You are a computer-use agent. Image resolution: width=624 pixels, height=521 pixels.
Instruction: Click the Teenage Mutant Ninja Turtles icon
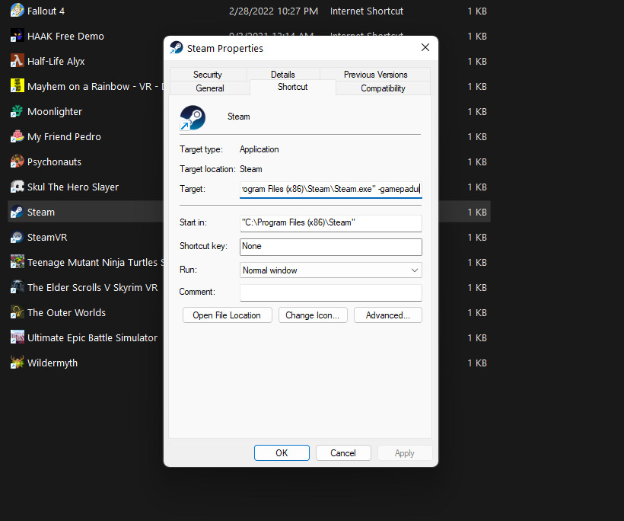[x=17, y=262]
